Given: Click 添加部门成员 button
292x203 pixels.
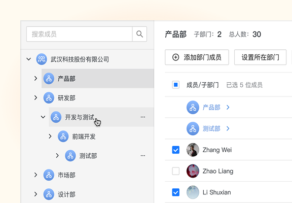Looking at the screenshot, I should coord(197,57).
